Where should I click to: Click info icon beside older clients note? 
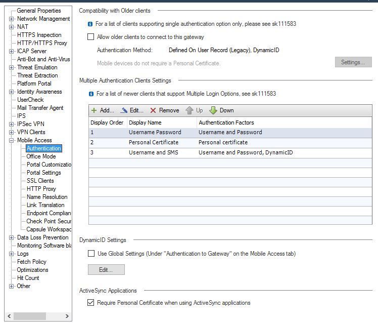[90, 24]
